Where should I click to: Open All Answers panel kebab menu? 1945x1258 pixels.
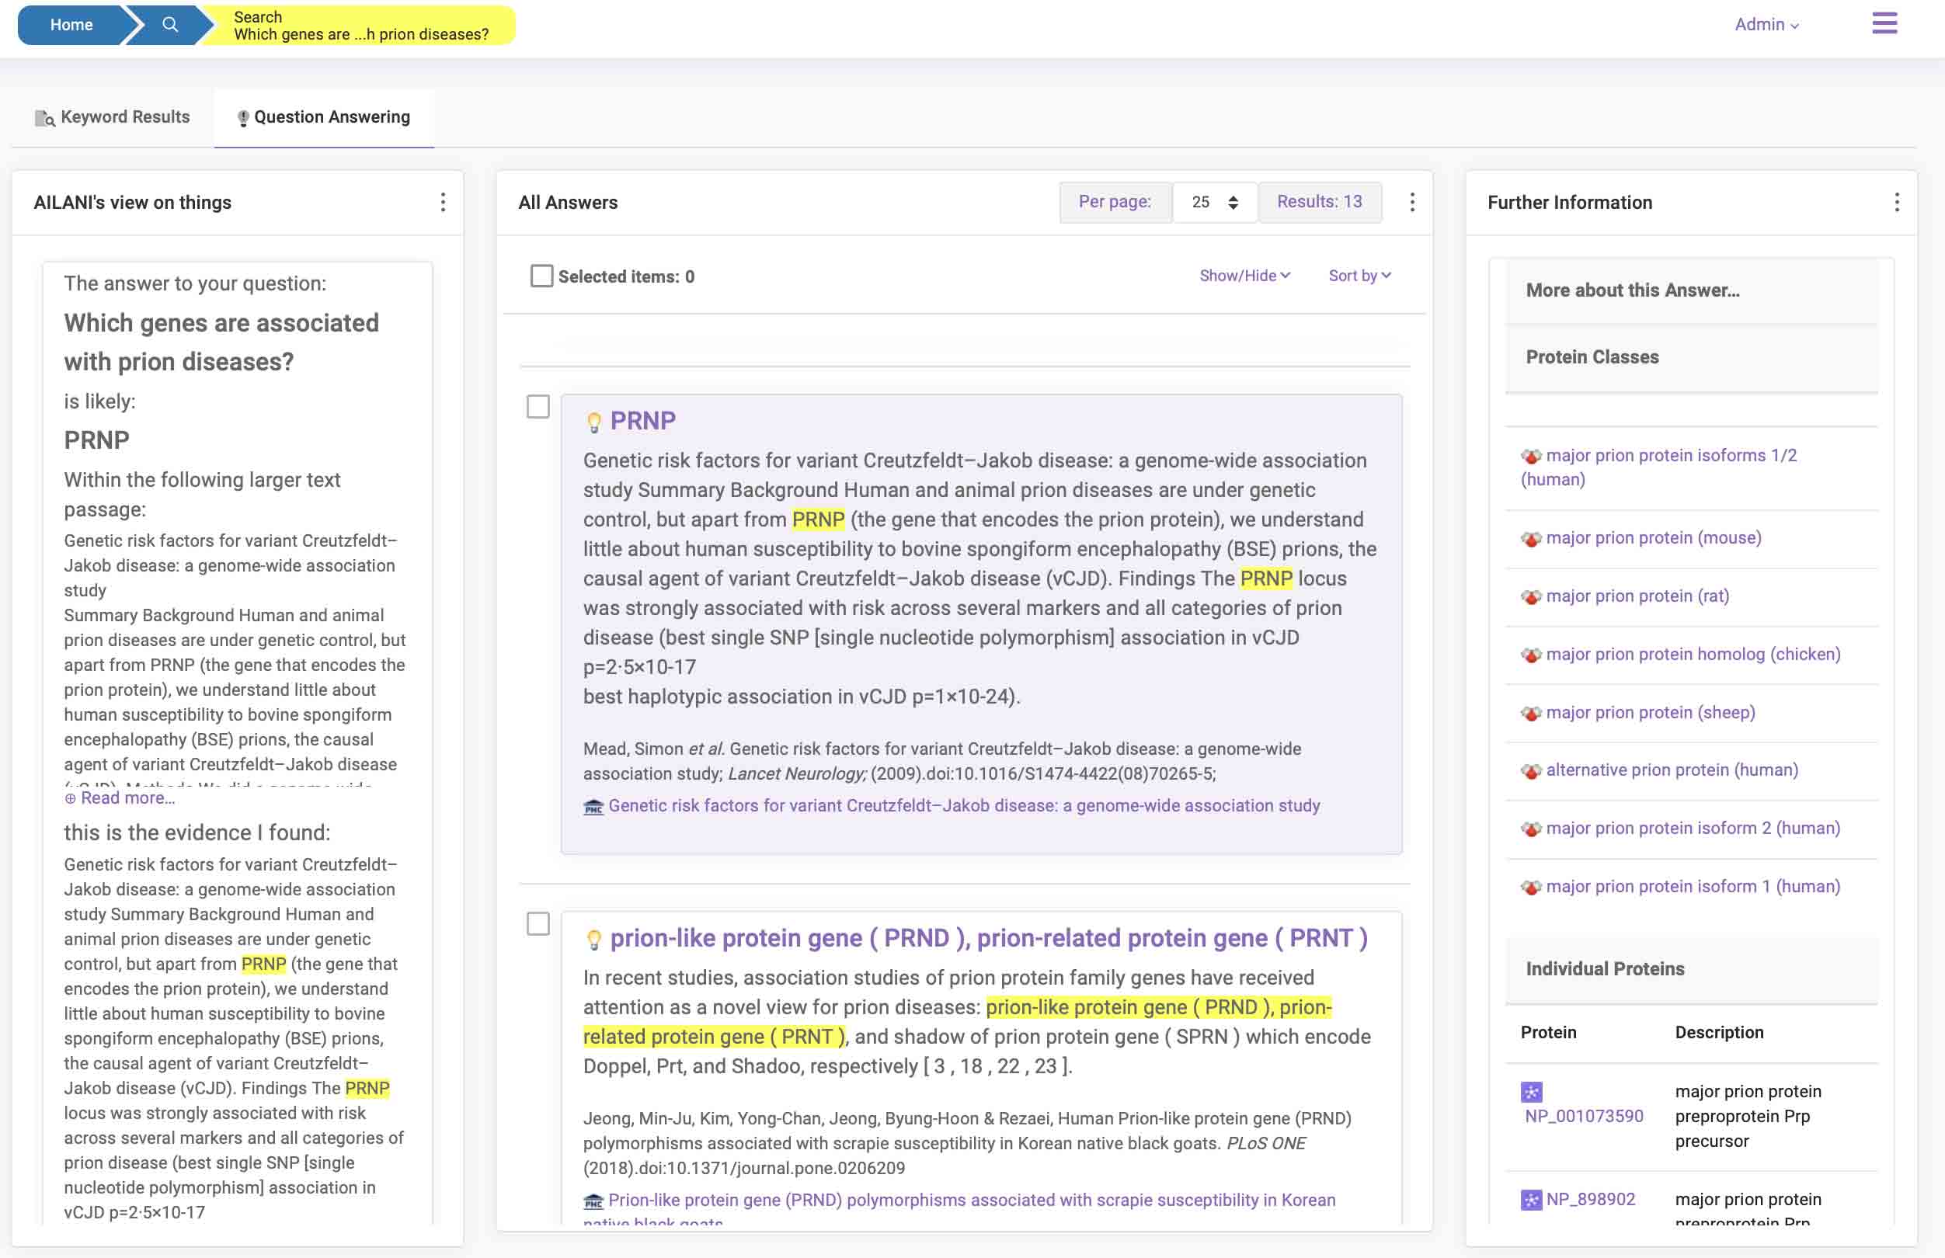(x=1411, y=203)
